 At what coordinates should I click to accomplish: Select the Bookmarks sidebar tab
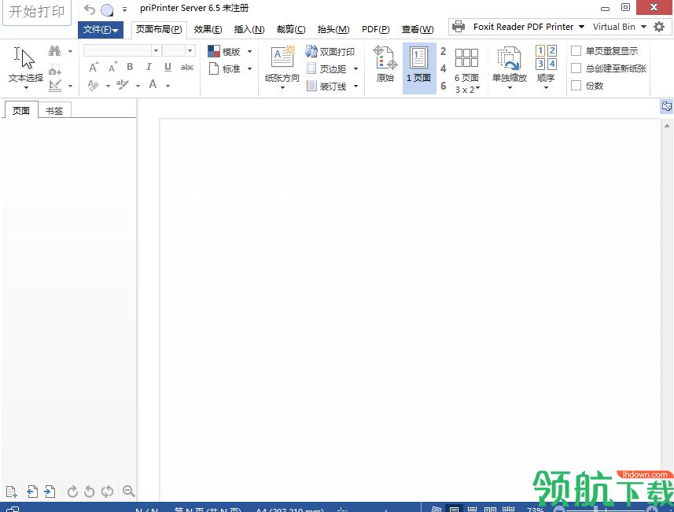pyautogui.click(x=54, y=111)
